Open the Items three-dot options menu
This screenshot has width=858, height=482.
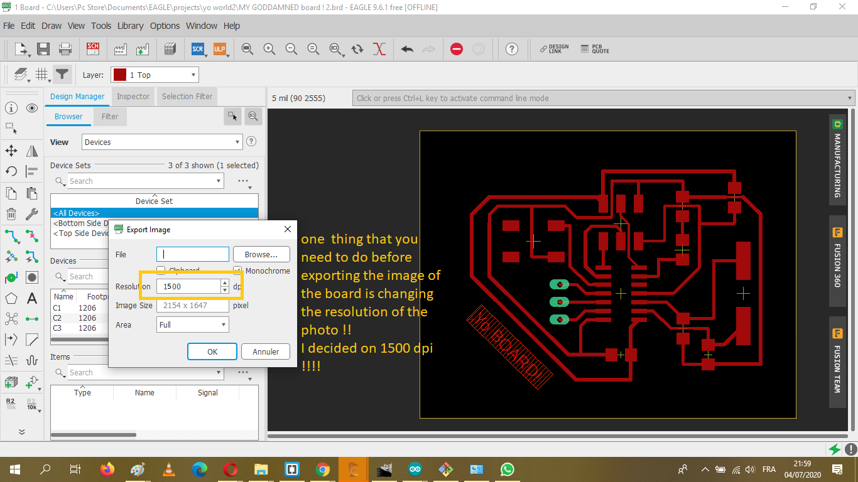coord(243,372)
